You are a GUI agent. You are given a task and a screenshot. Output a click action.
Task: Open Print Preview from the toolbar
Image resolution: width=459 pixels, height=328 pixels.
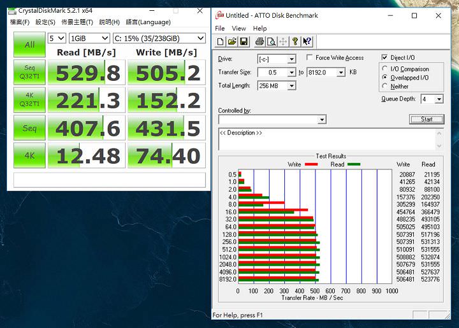pos(271,42)
